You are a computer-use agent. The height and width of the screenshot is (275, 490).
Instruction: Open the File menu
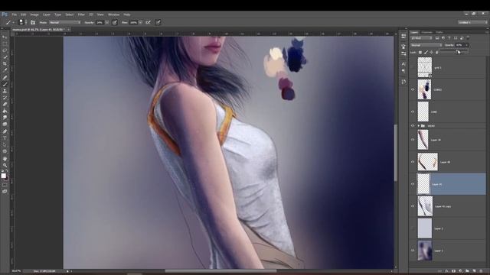(x=15, y=15)
